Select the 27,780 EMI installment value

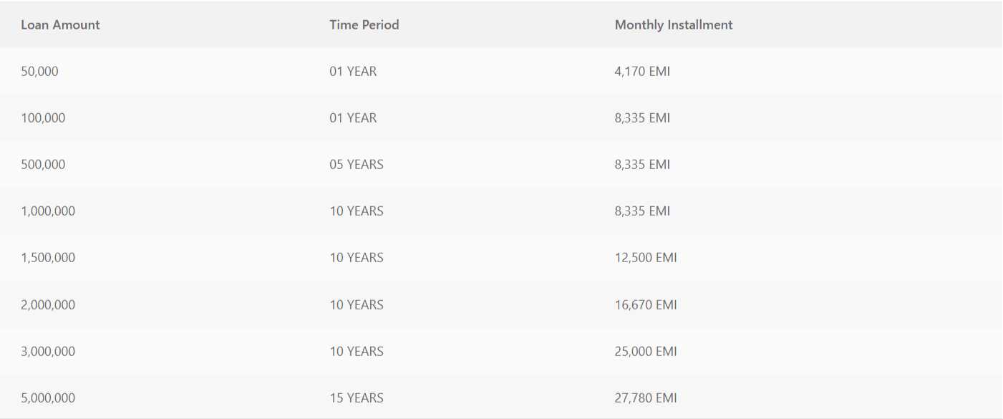coord(645,398)
